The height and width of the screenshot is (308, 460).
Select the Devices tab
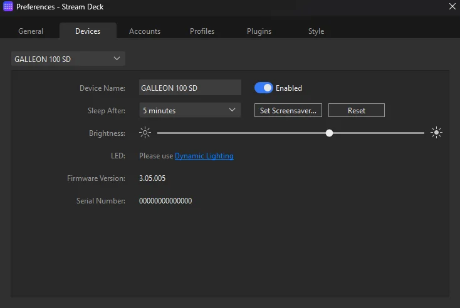[88, 31]
